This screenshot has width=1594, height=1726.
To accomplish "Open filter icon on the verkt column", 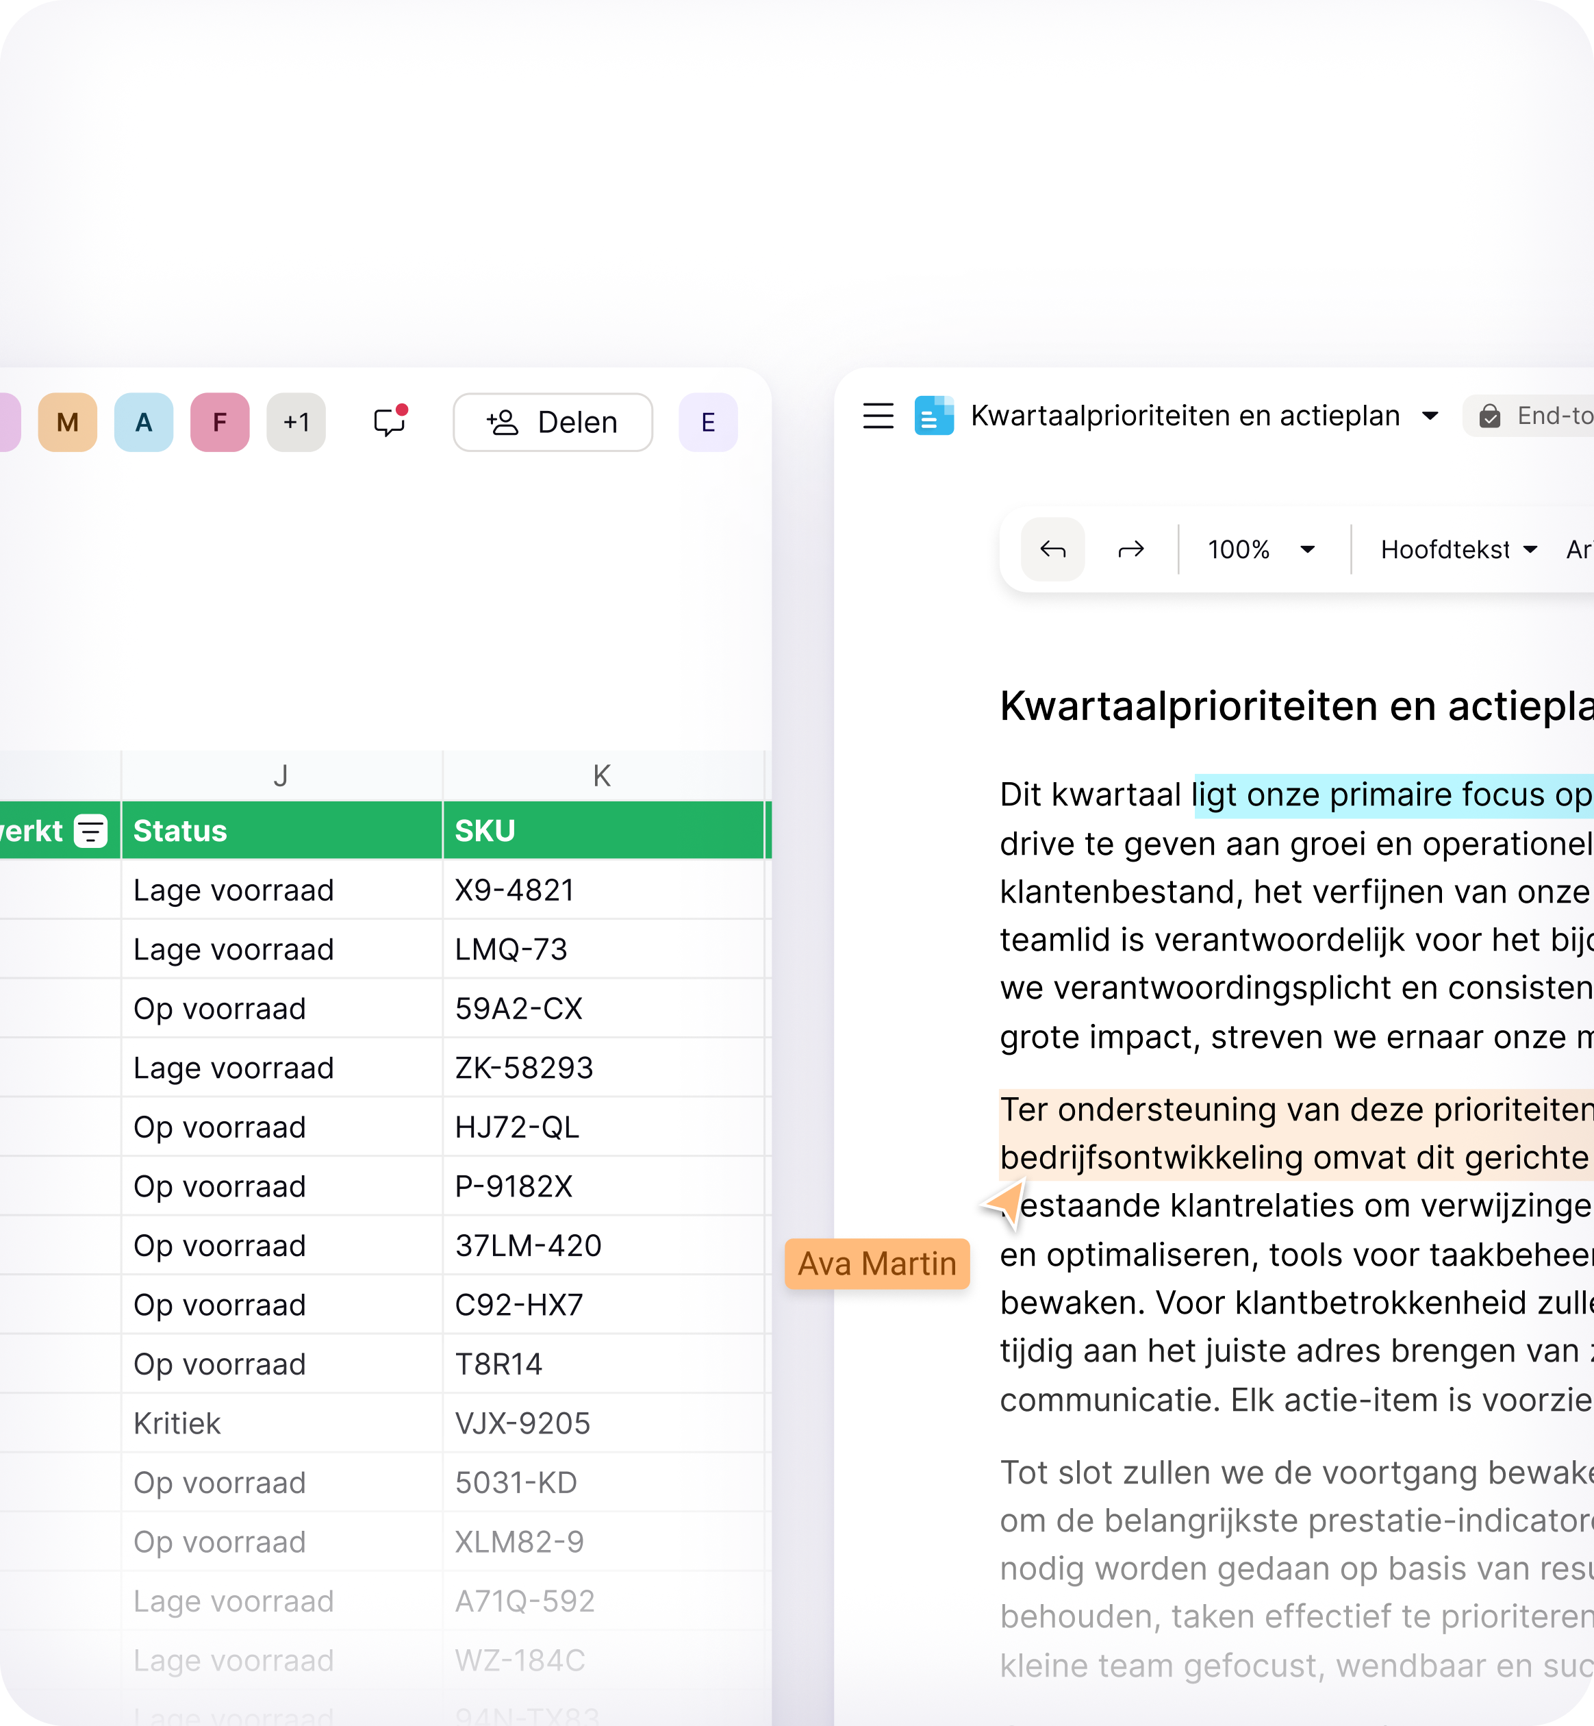I will [x=90, y=831].
